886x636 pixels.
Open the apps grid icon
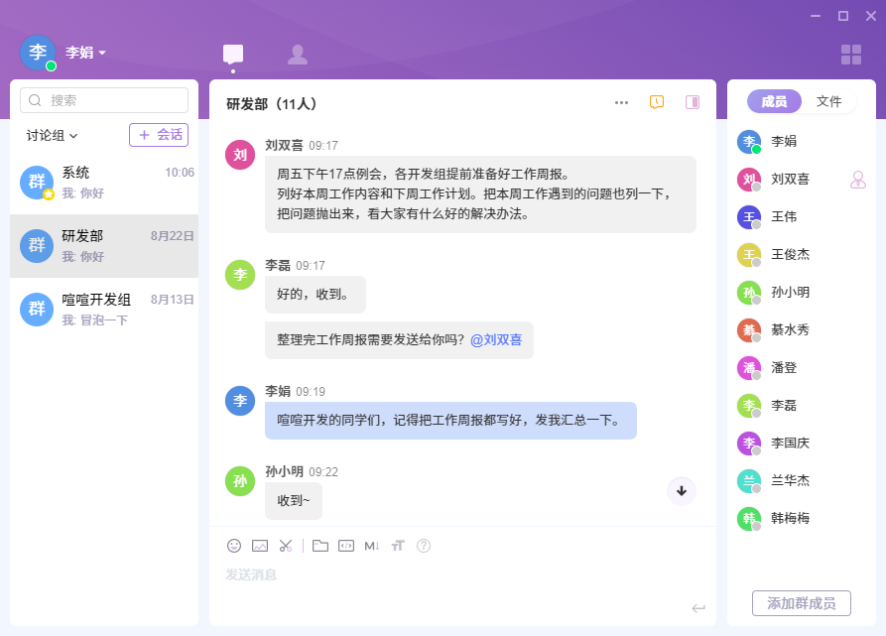(x=851, y=55)
